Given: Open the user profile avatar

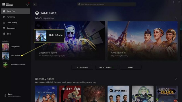Looking at the screenshot, I should tap(4, 4).
